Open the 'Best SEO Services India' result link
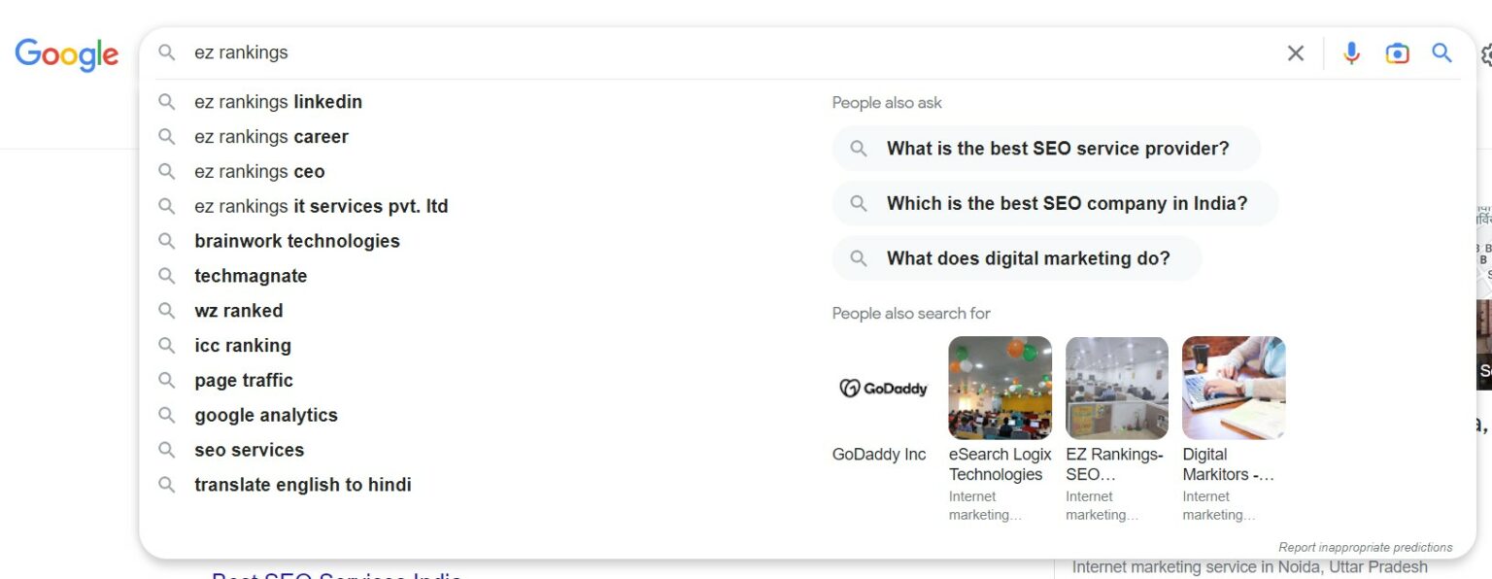1492x579 pixels. [x=335, y=575]
